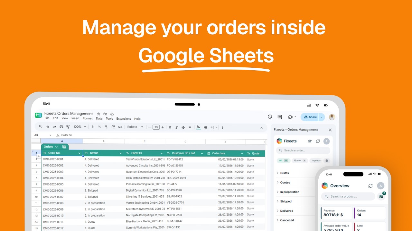Image resolution: width=412 pixels, height=231 pixels.
Task: Click the redo arrow in toolbar
Action: pos(54,127)
